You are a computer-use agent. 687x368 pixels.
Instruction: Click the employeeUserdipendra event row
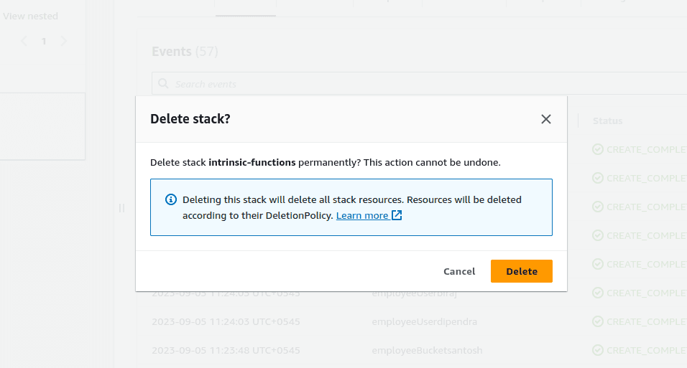(x=412, y=321)
